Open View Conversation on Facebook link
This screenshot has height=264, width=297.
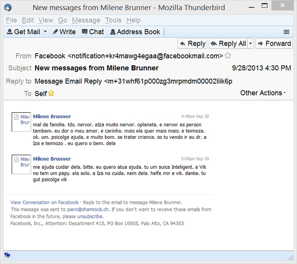click(x=45, y=203)
